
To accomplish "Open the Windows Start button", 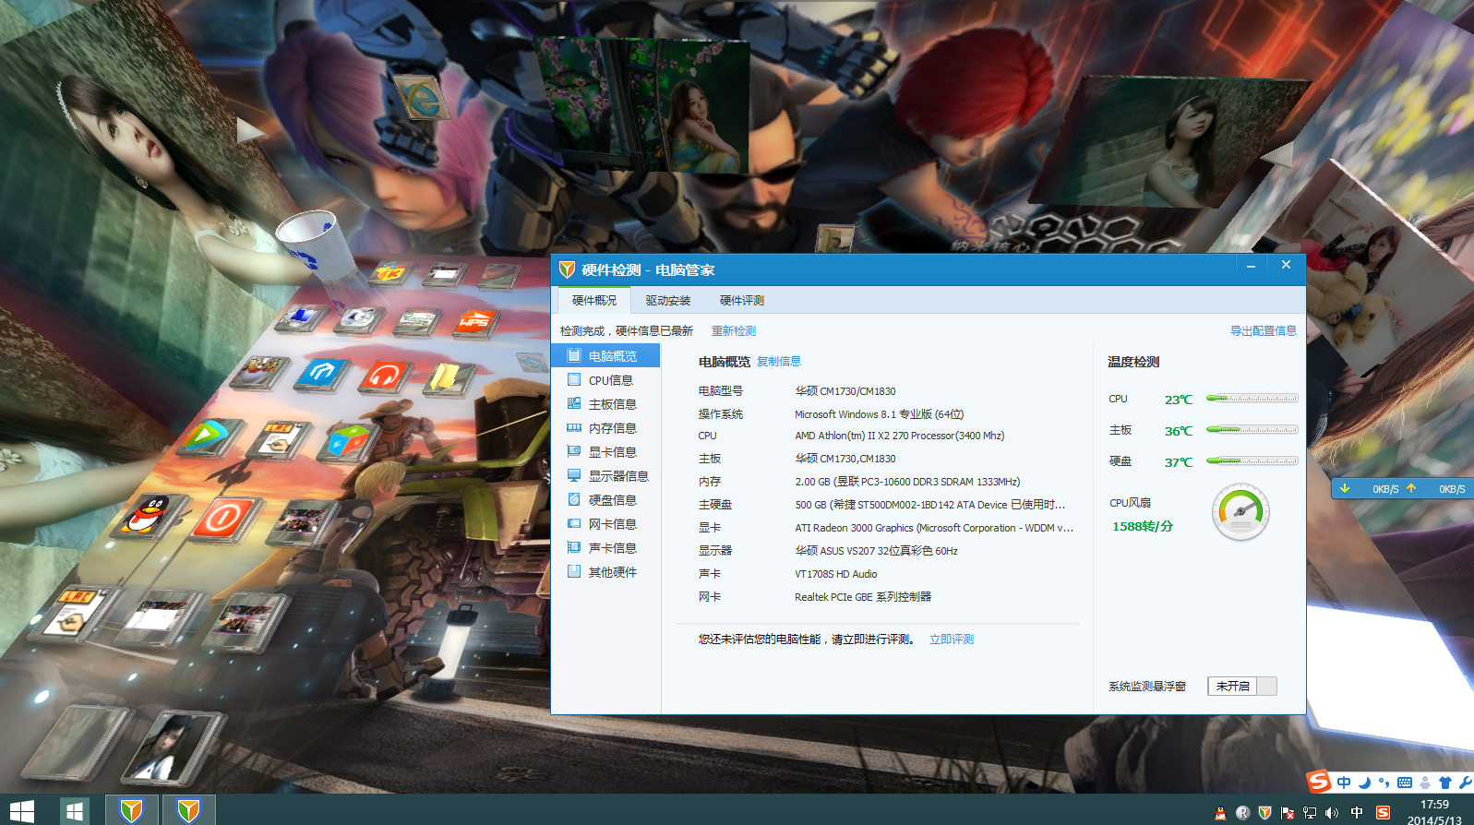I will (x=22, y=811).
